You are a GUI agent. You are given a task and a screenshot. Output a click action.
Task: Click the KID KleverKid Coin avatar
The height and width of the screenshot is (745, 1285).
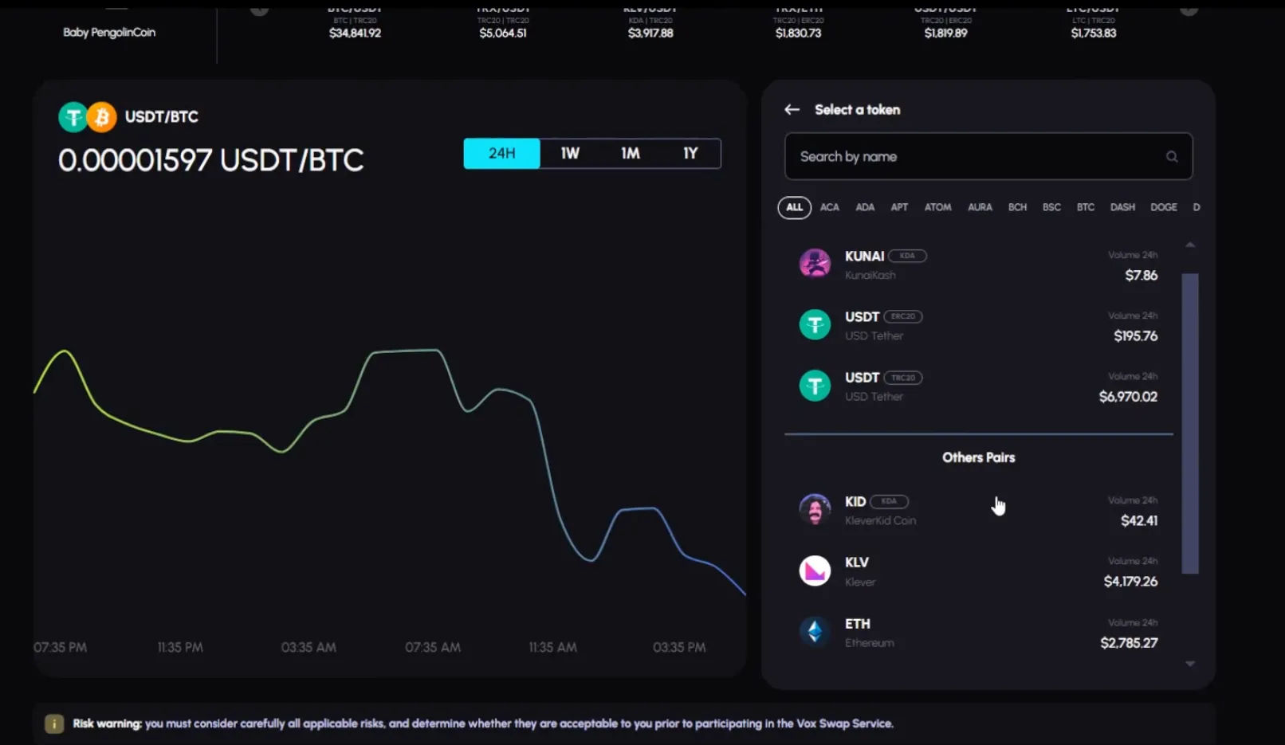click(x=815, y=509)
